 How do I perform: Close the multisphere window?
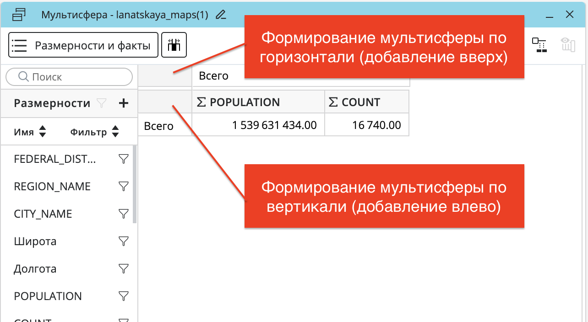570,15
